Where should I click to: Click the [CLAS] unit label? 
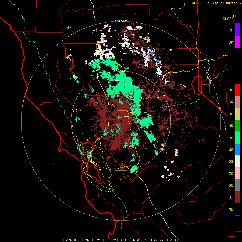click(x=227, y=19)
